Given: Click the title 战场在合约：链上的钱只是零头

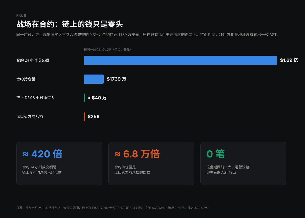Looking at the screenshot, I should [70, 24].
